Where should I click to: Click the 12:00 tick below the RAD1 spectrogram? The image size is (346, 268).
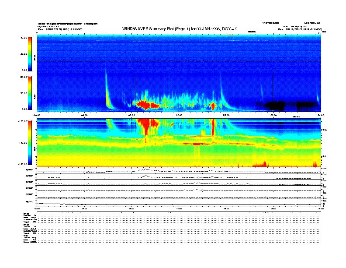(x=179, y=115)
